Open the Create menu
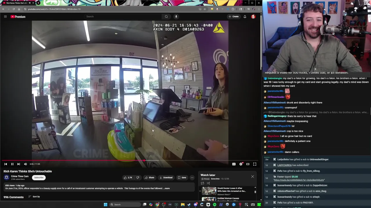Screen dimensions: 371x208 [x=233, y=16]
